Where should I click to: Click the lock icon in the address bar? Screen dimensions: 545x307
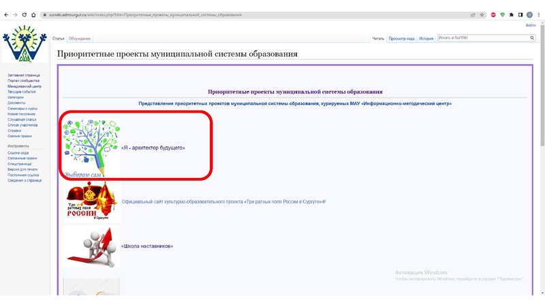coord(44,15)
